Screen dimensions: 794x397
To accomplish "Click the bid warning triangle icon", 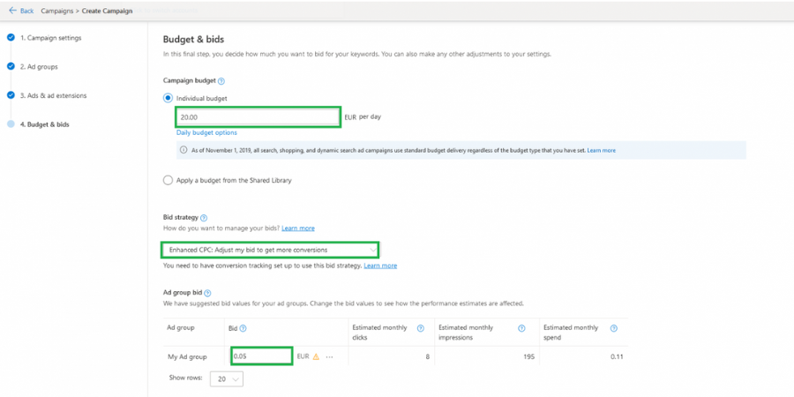I will point(316,356).
